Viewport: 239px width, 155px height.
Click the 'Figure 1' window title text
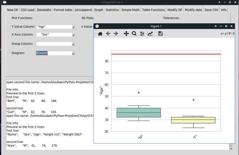(x=156, y=26)
